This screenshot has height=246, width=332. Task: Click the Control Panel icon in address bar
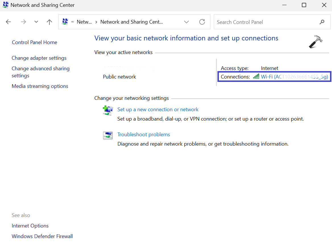tap(65, 22)
